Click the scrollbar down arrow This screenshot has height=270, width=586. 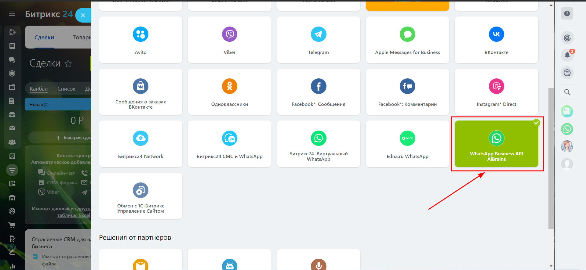point(551,266)
